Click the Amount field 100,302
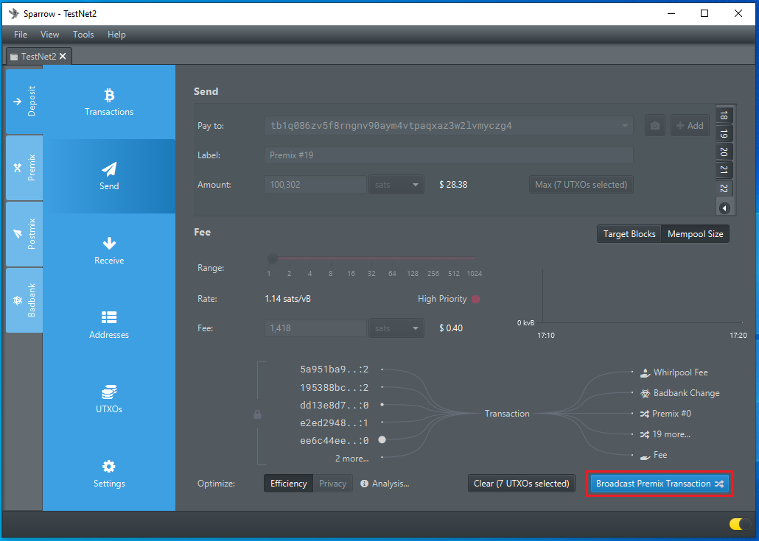Viewport: 759px width, 541px height. click(x=315, y=185)
